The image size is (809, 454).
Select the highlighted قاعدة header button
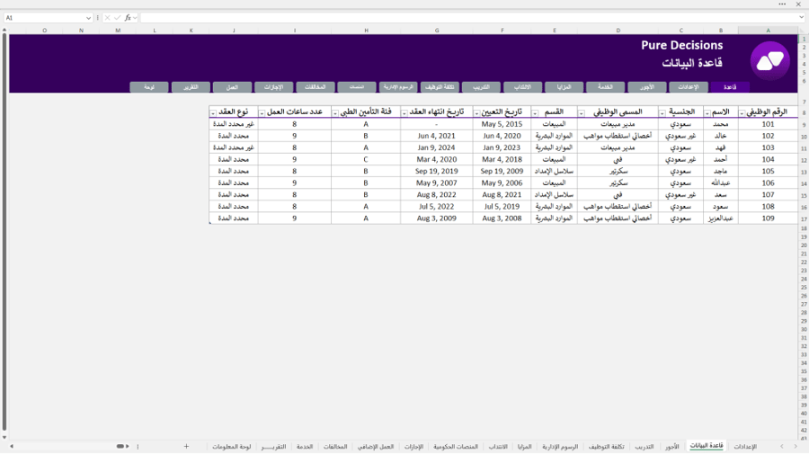(730, 87)
